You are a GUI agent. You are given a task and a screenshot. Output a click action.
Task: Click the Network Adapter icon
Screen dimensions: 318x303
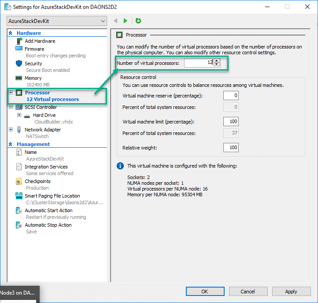[x=19, y=130]
